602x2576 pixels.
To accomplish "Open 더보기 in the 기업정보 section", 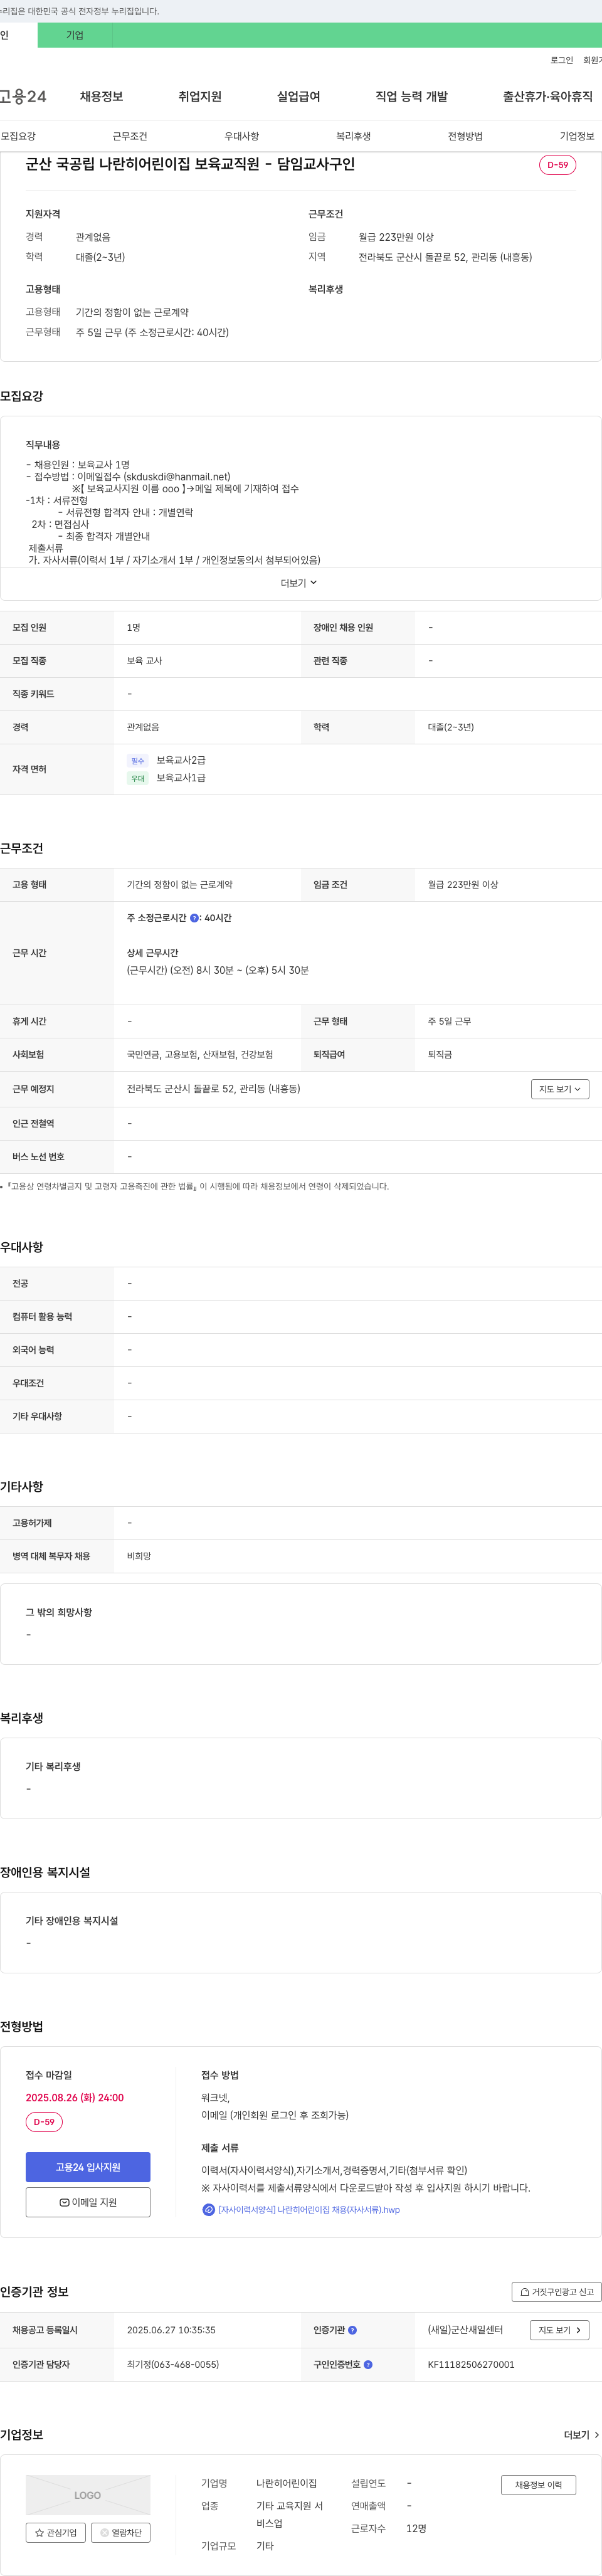I will pos(582,2435).
